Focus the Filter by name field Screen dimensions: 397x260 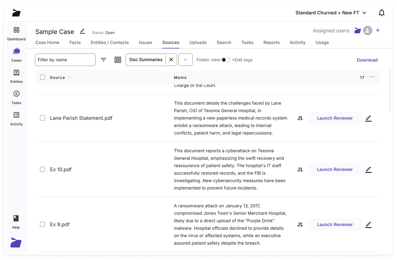pyautogui.click(x=65, y=60)
